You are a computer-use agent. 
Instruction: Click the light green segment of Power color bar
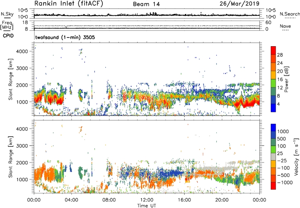click(x=273, y=83)
